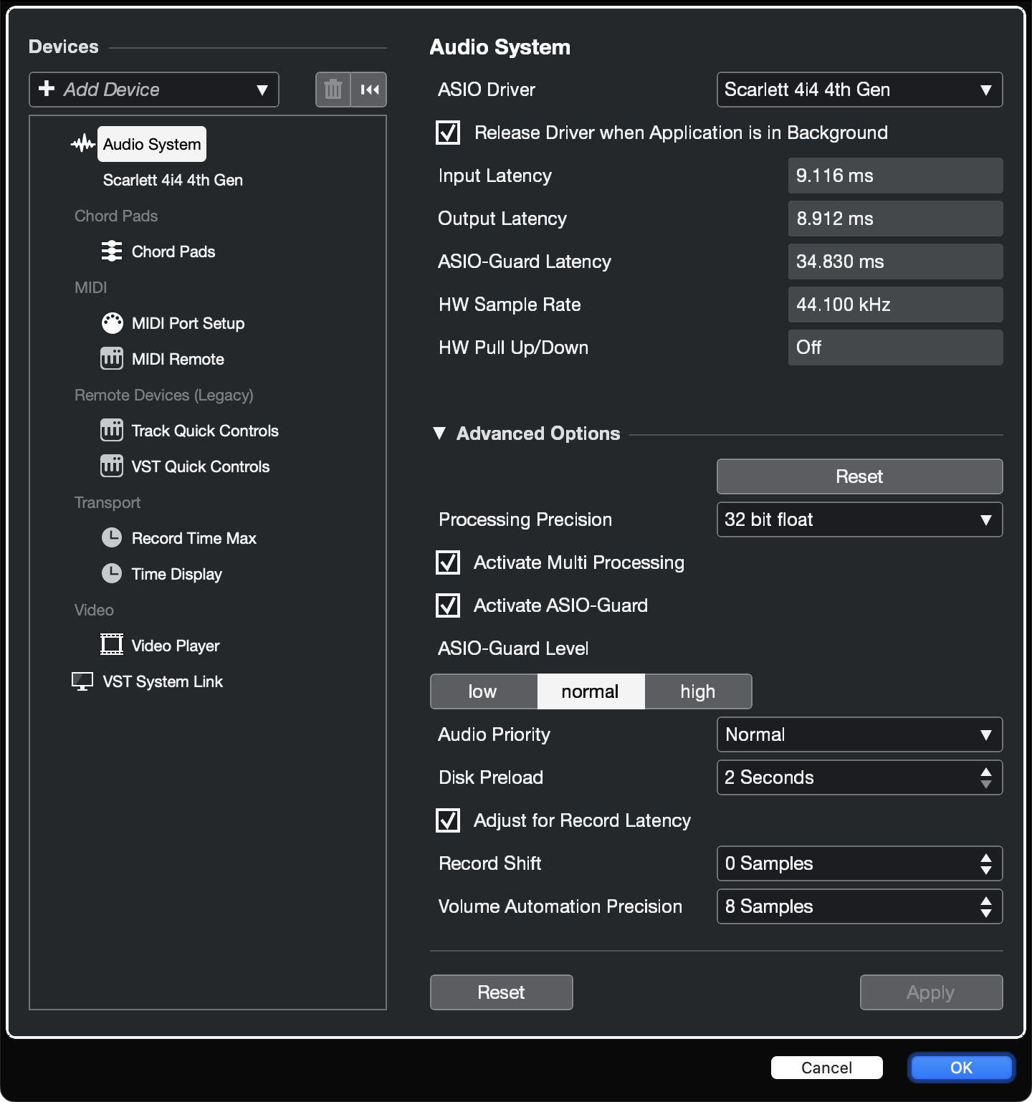
Task: Select Scarlett 4i4 4th Gen in device list
Action: (173, 180)
